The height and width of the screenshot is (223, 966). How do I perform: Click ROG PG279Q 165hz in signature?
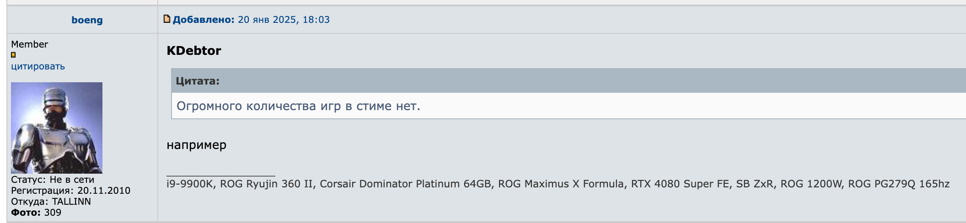[x=899, y=184]
